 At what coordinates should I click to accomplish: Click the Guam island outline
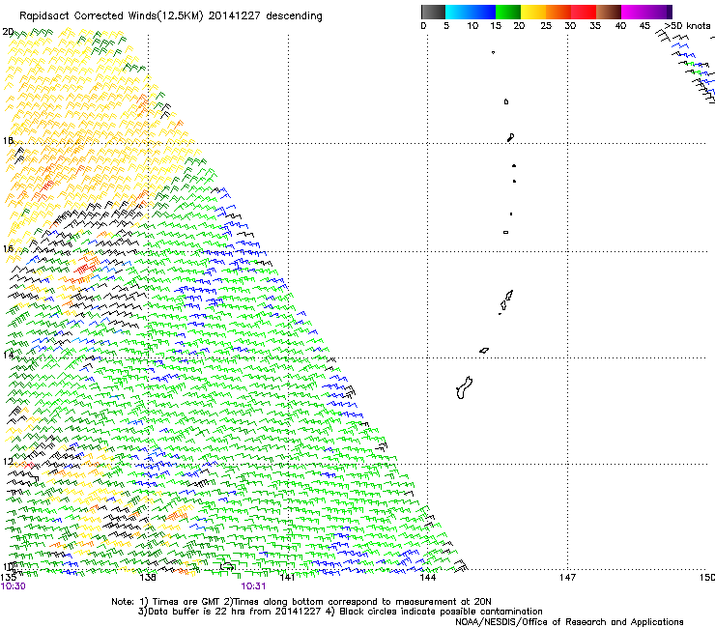(x=464, y=387)
